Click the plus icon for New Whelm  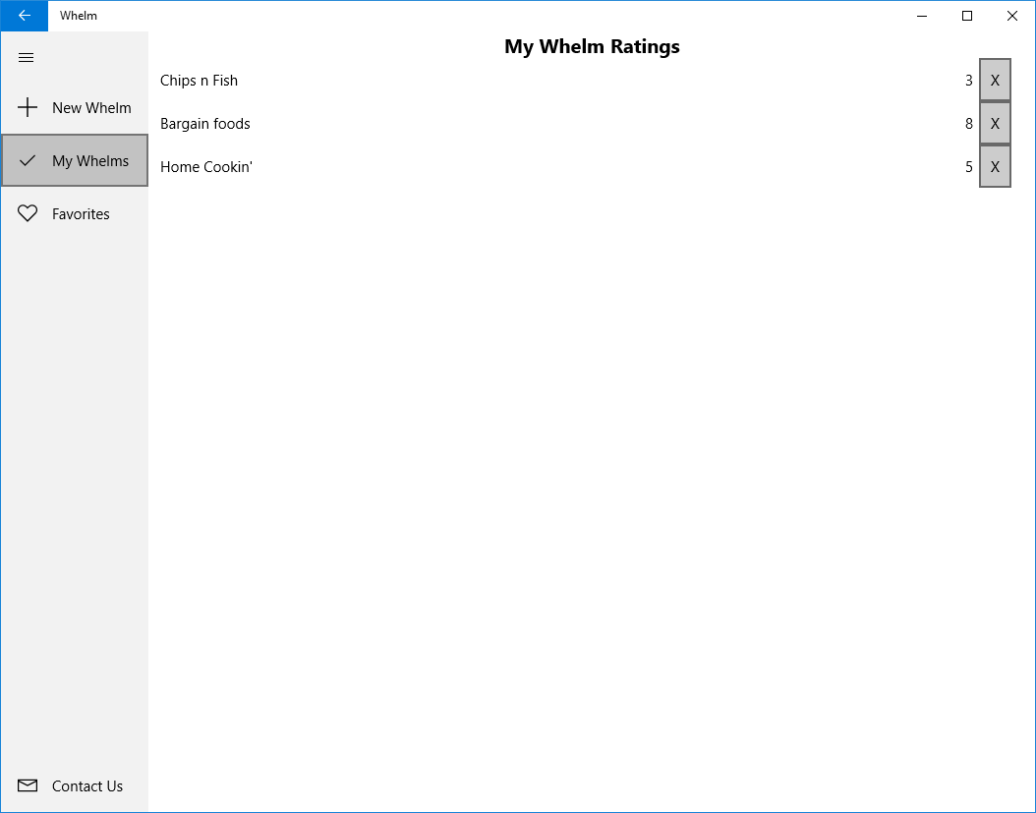(28, 107)
